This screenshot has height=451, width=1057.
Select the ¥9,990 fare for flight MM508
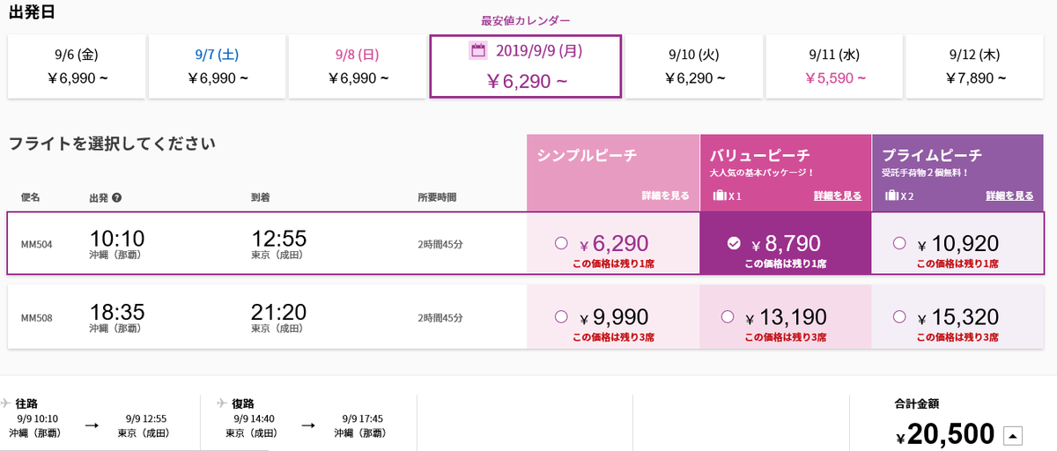[x=561, y=316]
